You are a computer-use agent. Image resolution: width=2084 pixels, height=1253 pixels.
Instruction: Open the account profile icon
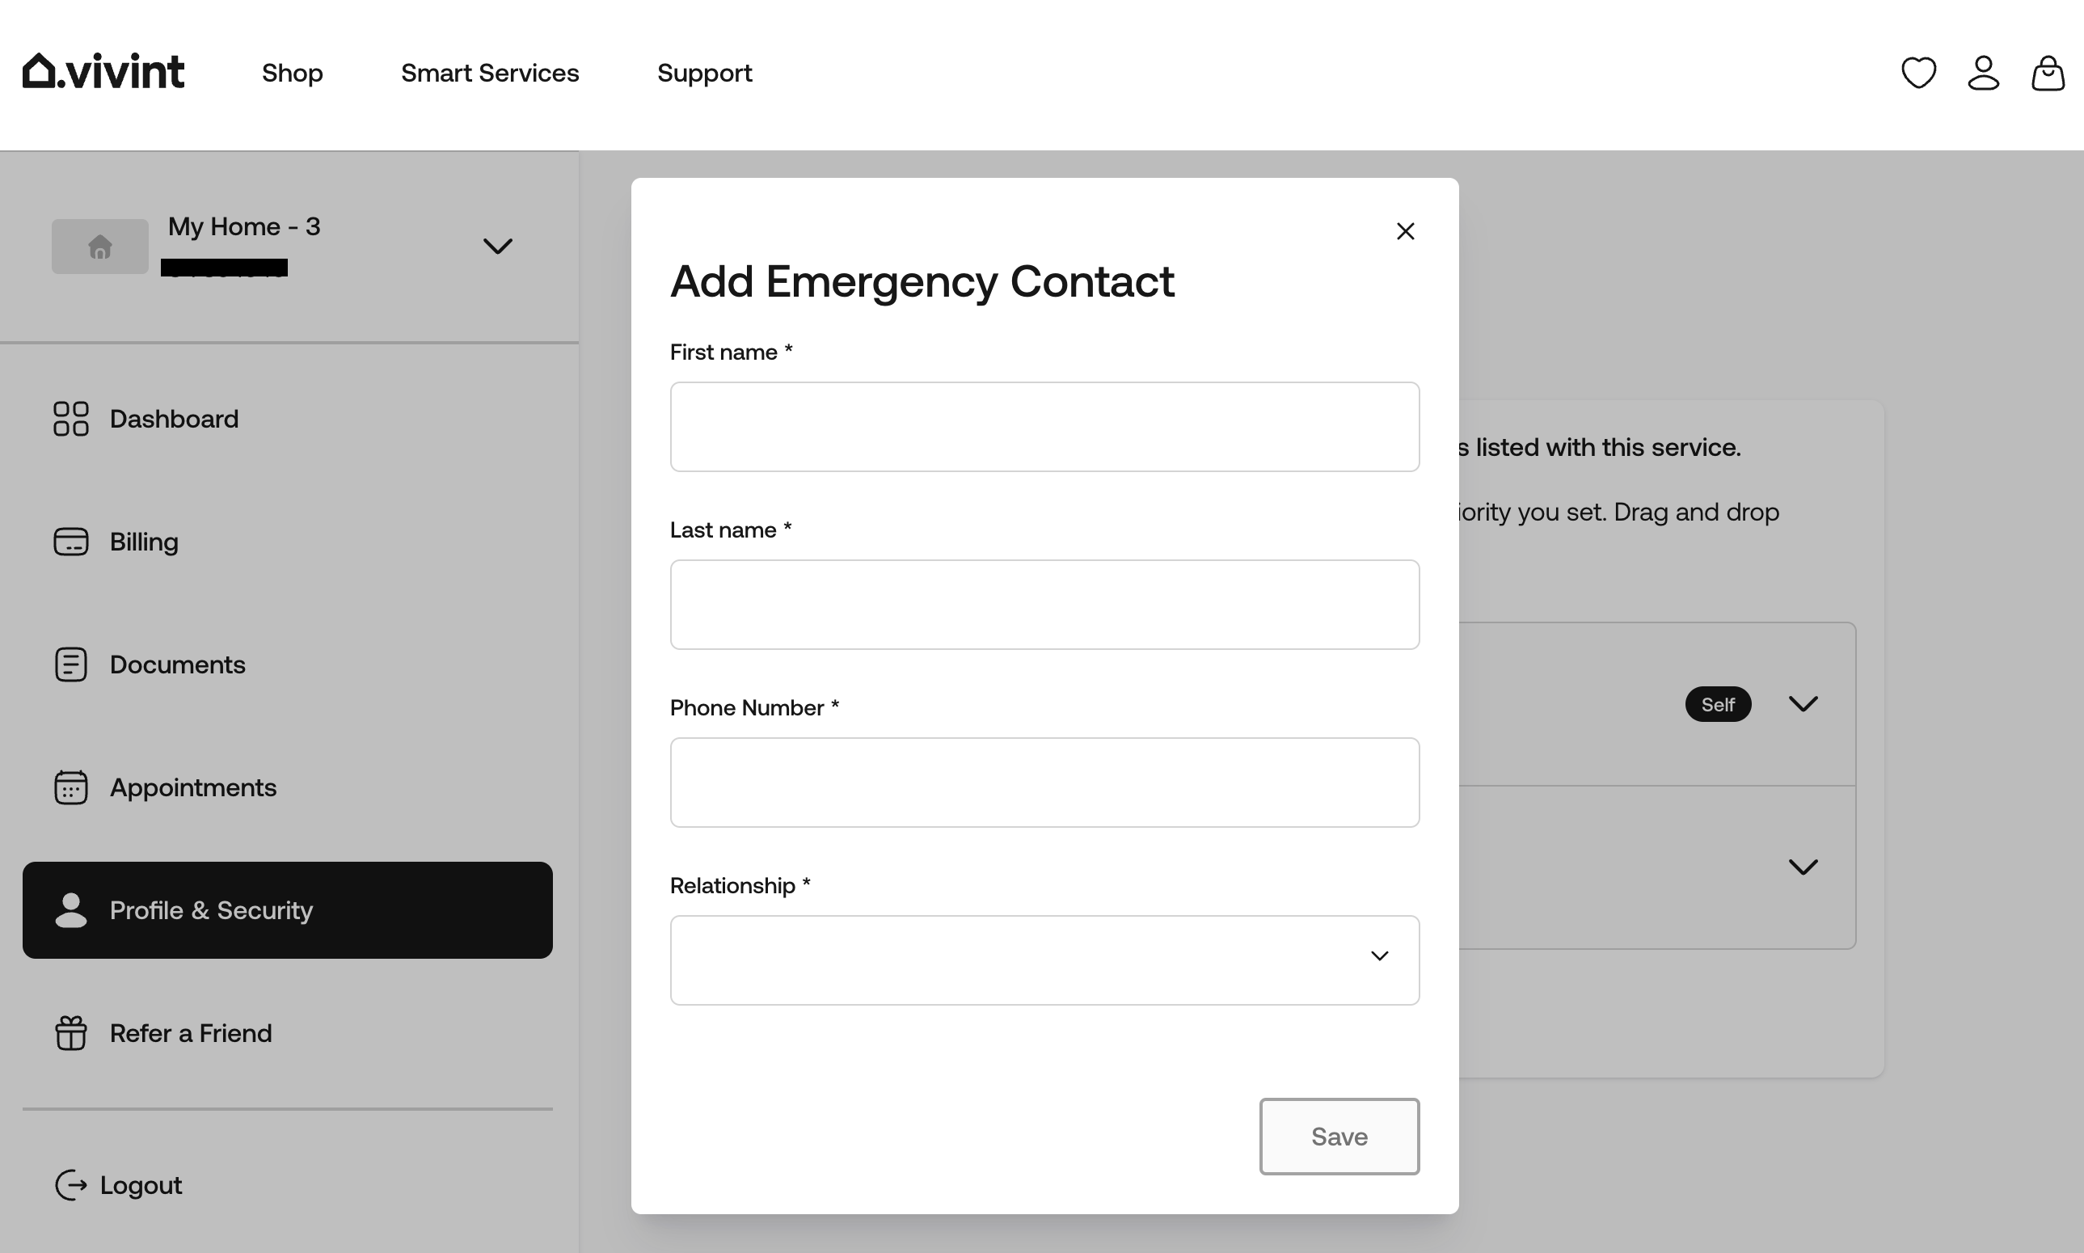point(1983,73)
